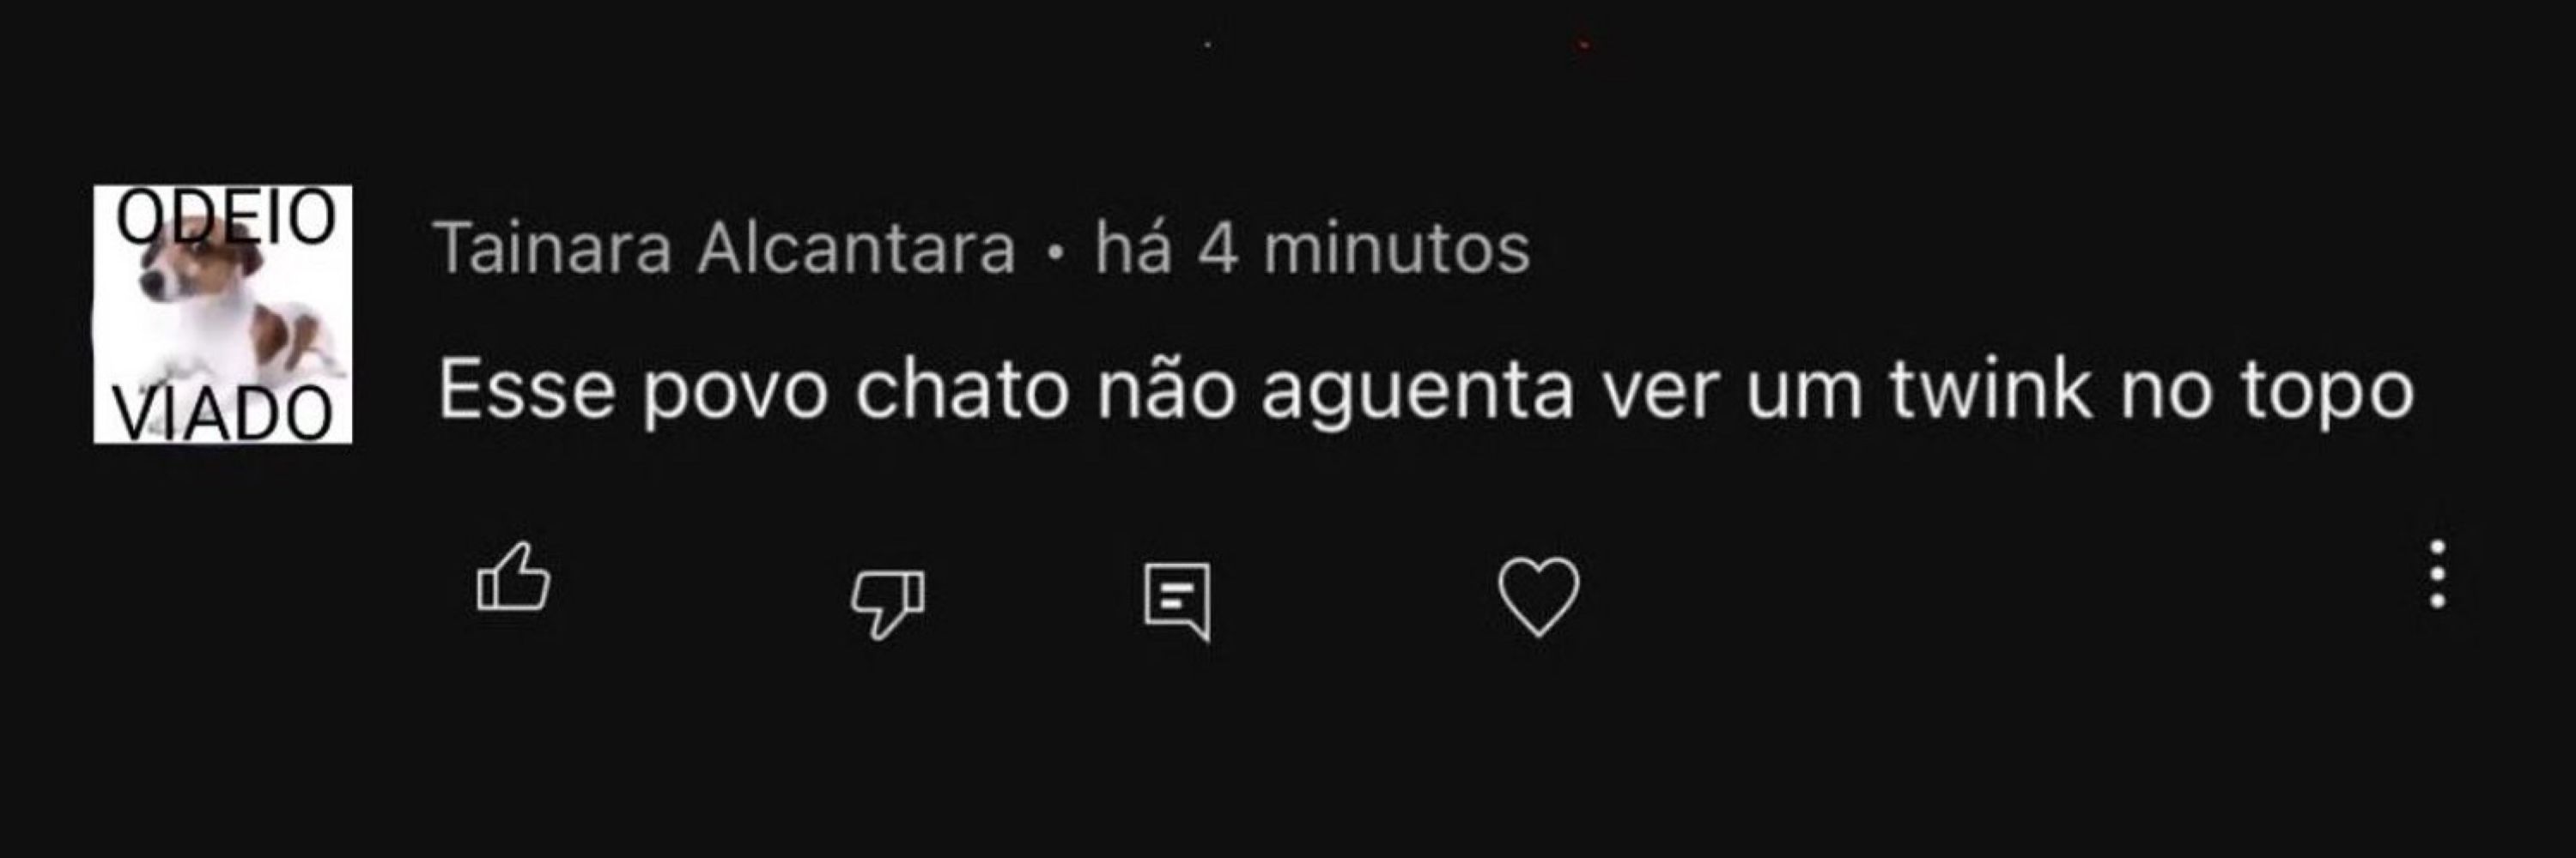Expand the vertical ellipsis overflow menu

pos(2438,574)
